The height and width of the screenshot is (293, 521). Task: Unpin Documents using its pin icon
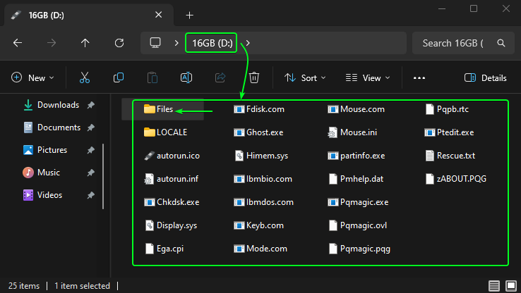(x=90, y=127)
